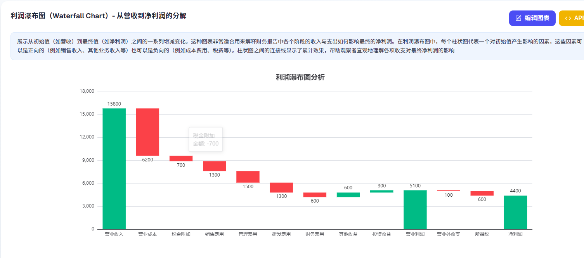
Task: Select the red 营业成本 bar
Action: click(x=147, y=132)
